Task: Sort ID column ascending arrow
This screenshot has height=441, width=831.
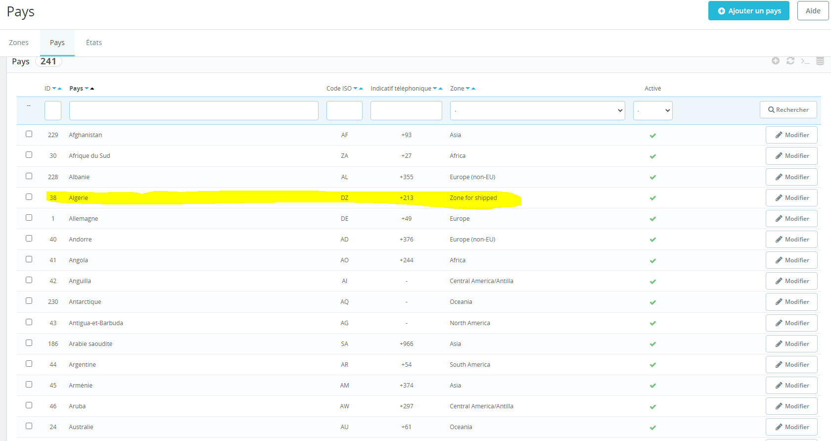Action: click(60, 89)
